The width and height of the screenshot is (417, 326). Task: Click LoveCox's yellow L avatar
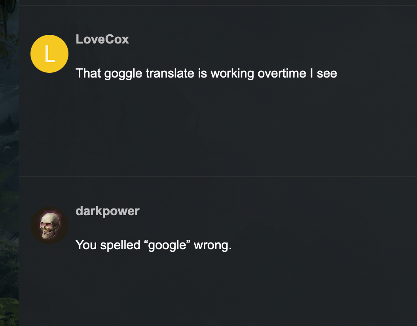click(x=49, y=54)
